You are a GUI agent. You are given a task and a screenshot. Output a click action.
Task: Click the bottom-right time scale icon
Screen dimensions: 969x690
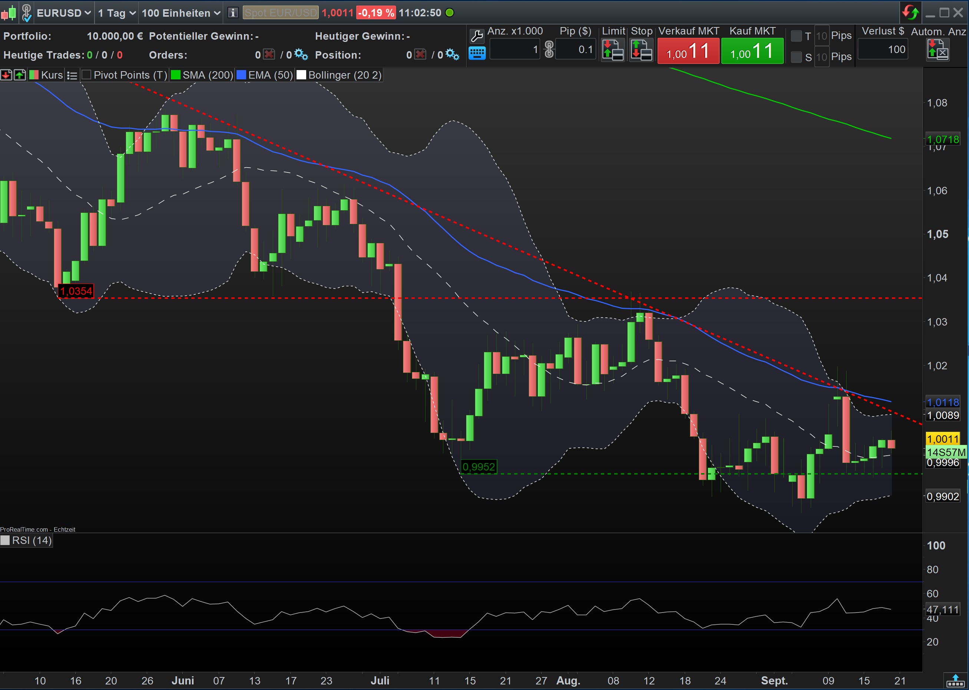(955, 681)
